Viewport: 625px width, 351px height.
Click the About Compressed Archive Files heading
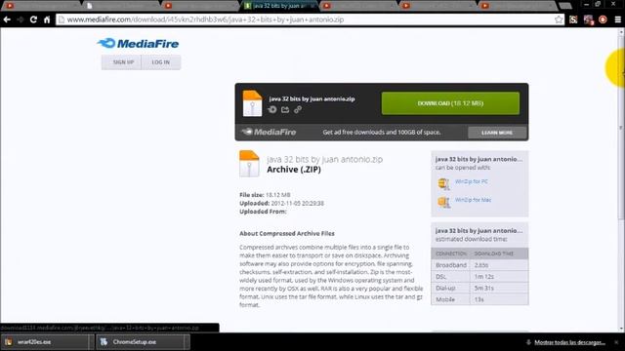[x=287, y=234]
